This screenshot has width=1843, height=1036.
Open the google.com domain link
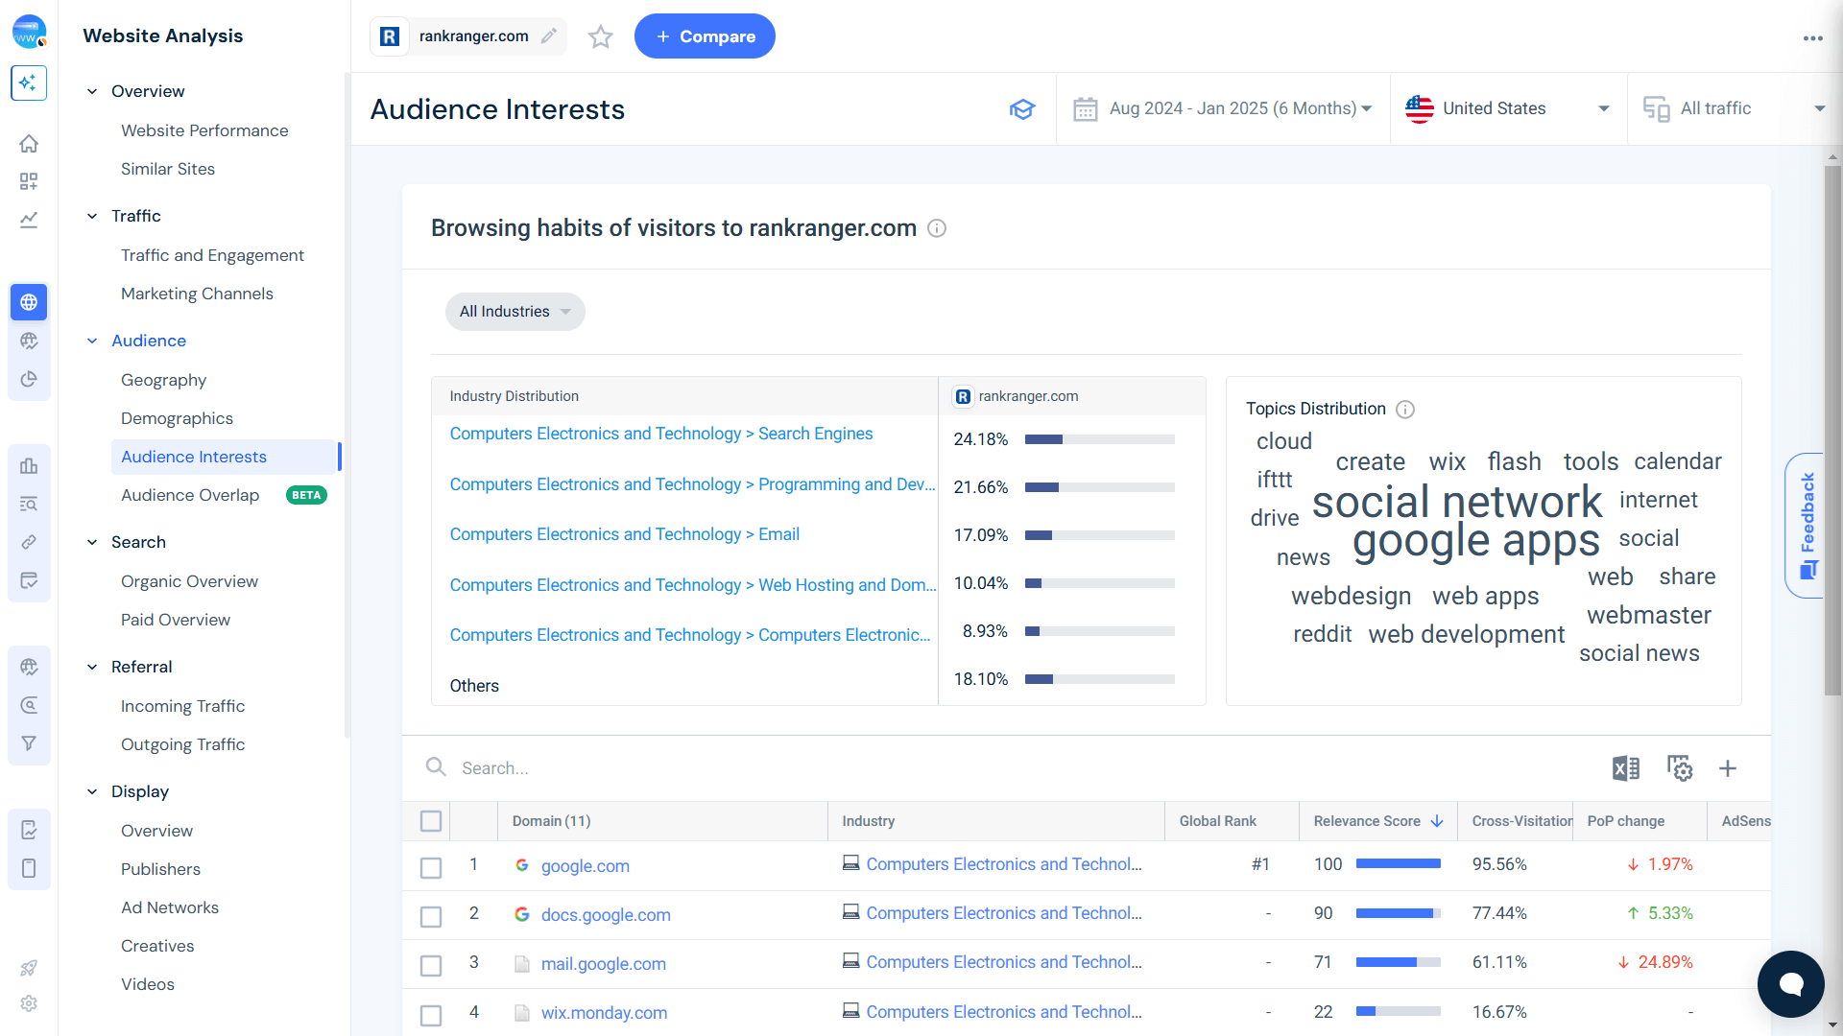coord(586,866)
